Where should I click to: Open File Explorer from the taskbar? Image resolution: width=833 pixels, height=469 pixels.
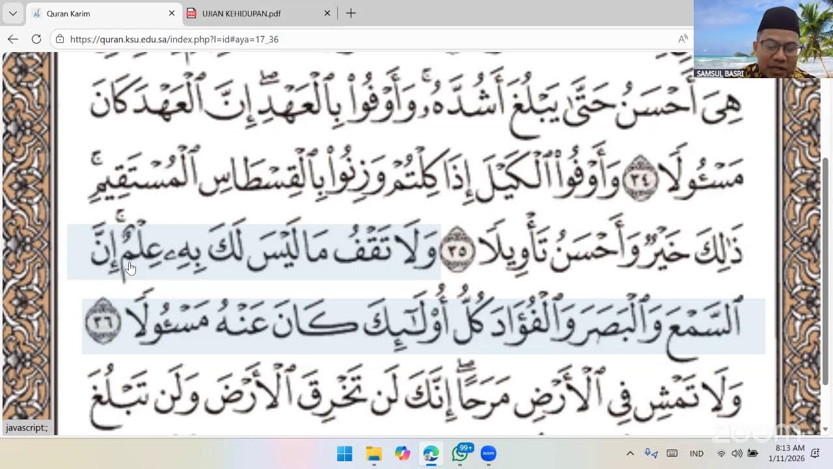tap(374, 453)
